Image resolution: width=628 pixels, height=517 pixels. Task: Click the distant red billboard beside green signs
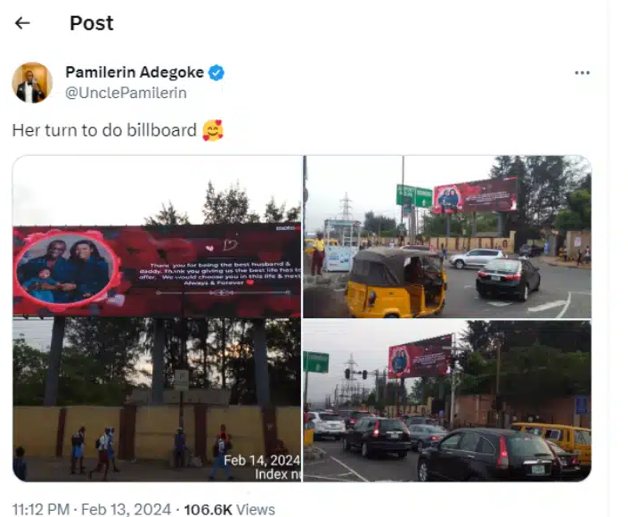pos(476,195)
